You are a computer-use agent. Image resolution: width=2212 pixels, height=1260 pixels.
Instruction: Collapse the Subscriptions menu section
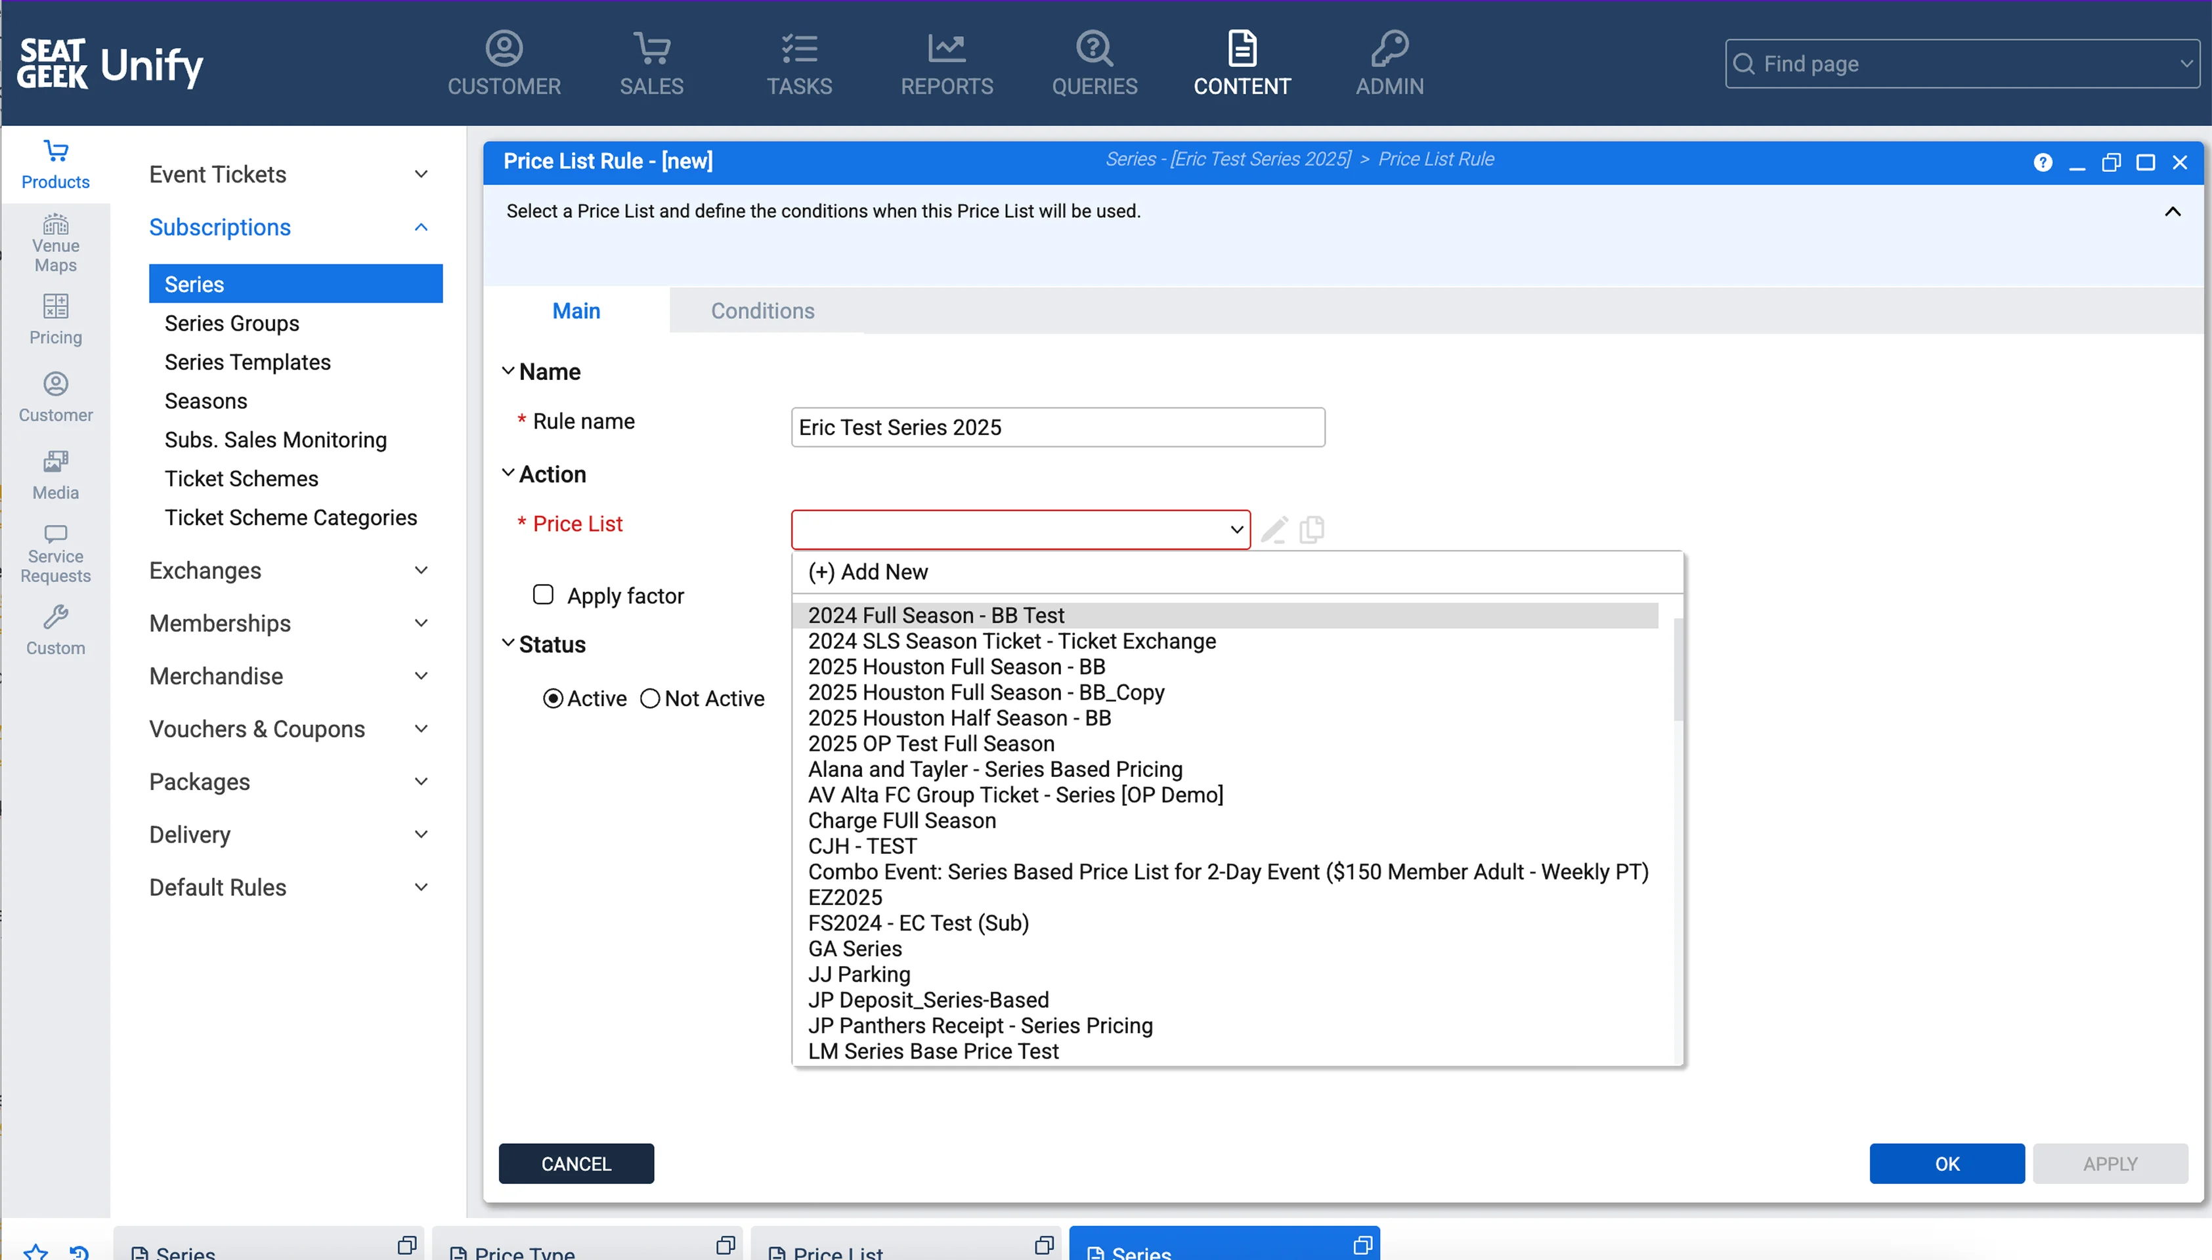(421, 226)
